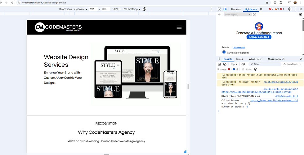Select the Lighthouse tab

(x=251, y=9)
